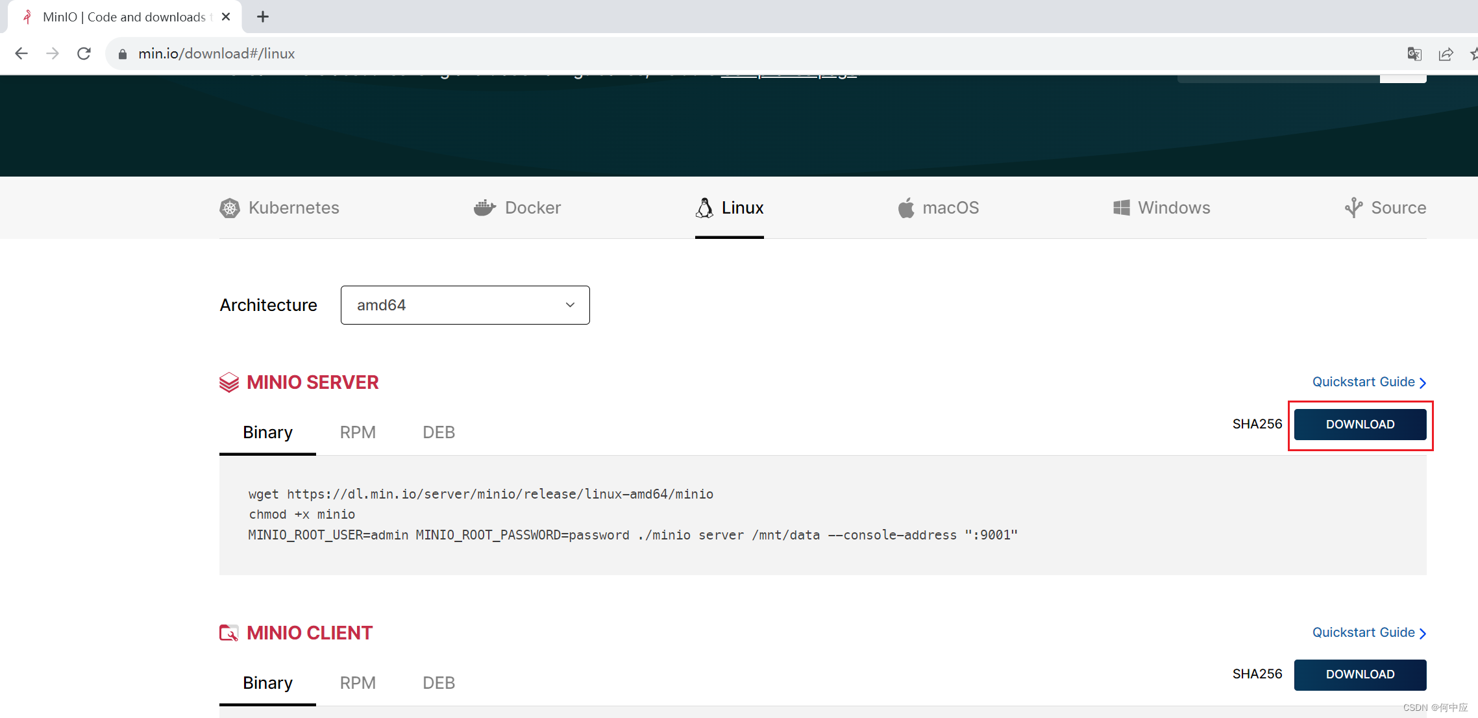This screenshot has width=1478, height=718.
Task: Switch to the Windows platform tab
Action: [1162, 208]
